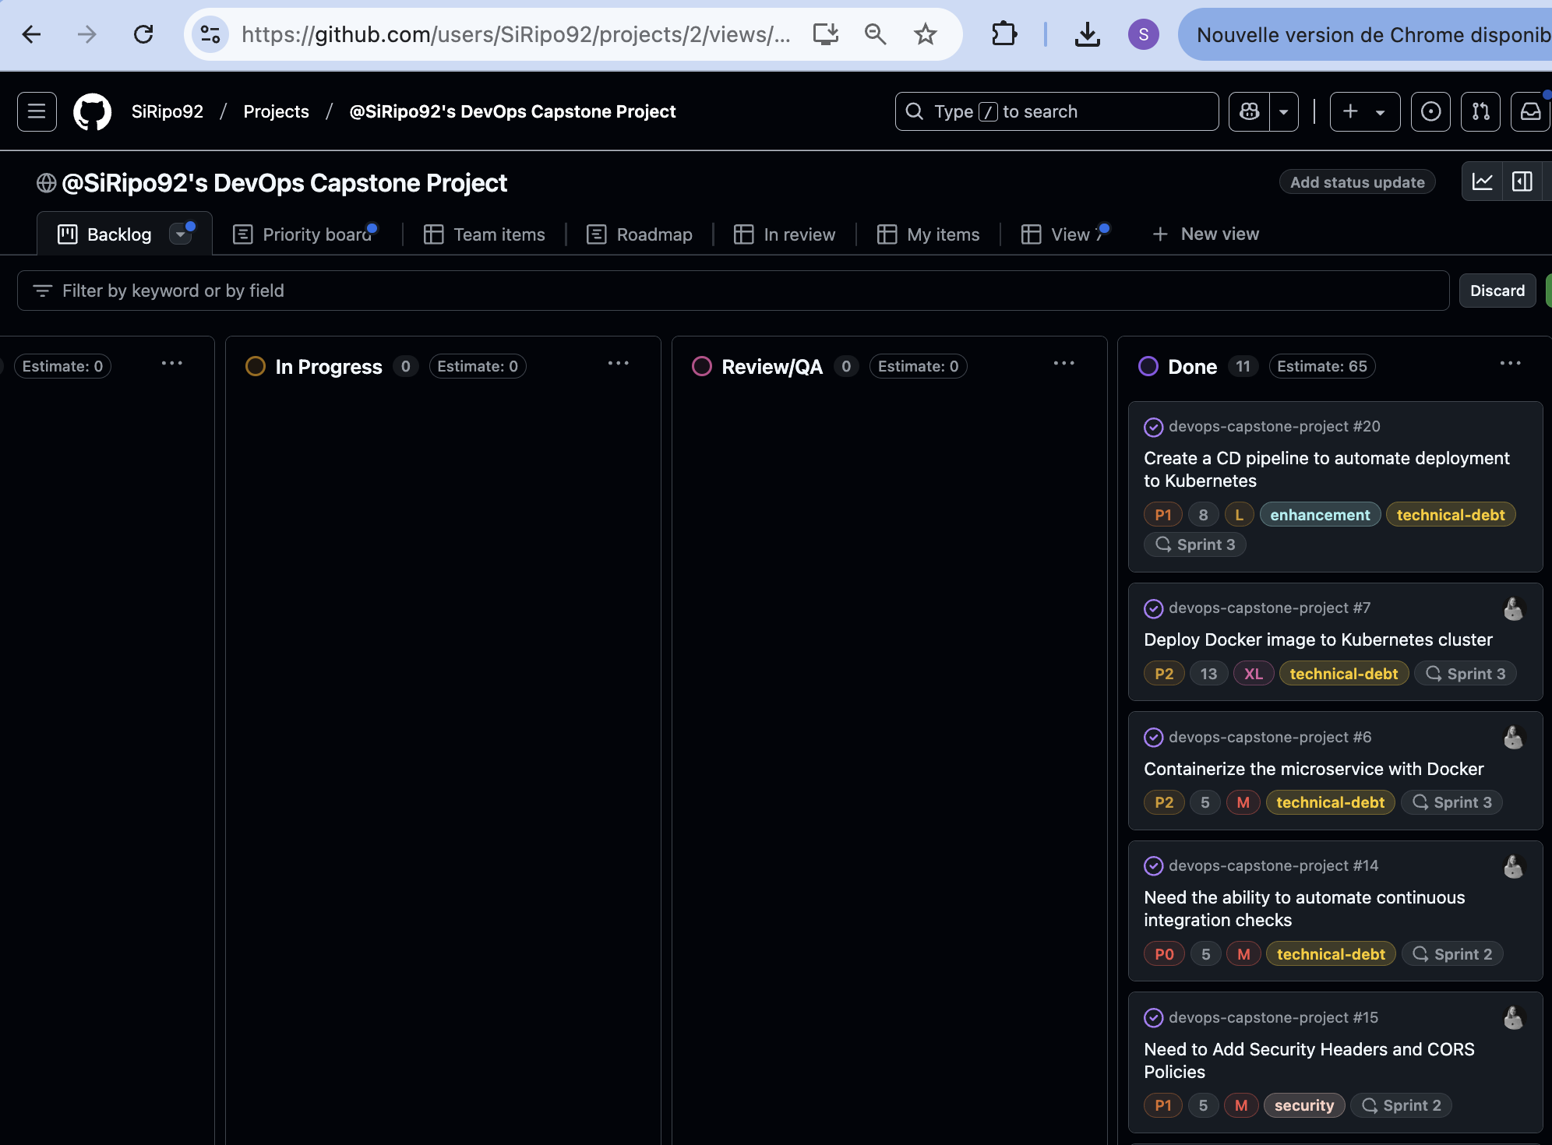1552x1145 pixels.
Task: Go forward with the browser forward arrow
Action: (x=87, y=34)
